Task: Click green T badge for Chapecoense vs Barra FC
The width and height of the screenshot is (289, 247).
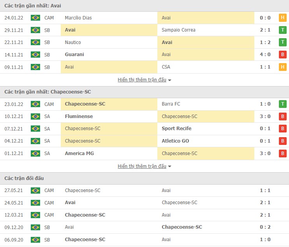Action: tap(282, 104)
